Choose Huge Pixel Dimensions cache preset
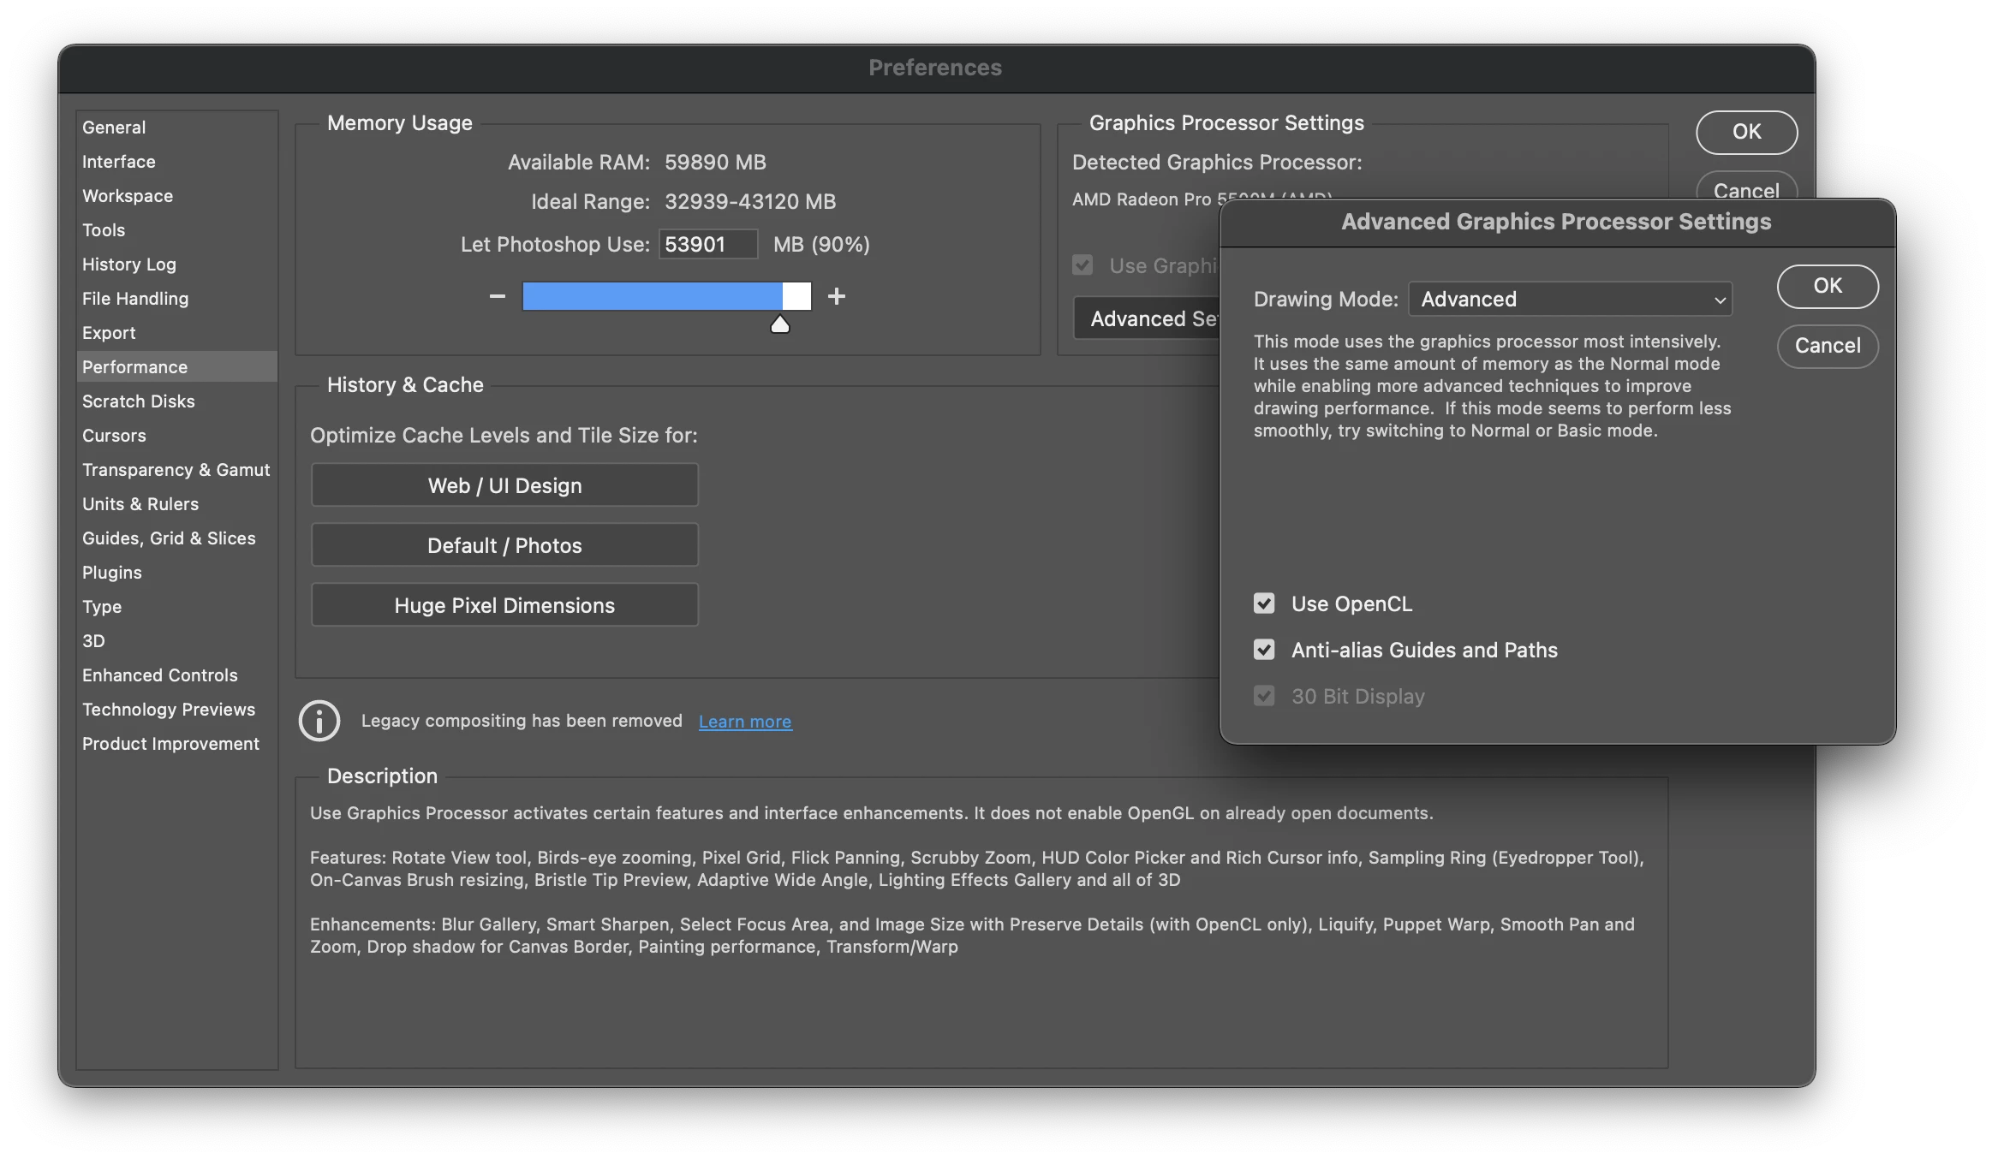1992x1159 pixels. [504, 605]
